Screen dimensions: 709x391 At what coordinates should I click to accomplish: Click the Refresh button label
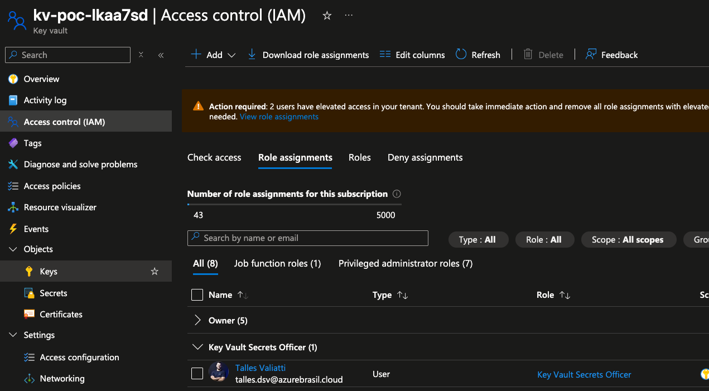(x=486, y=55)
